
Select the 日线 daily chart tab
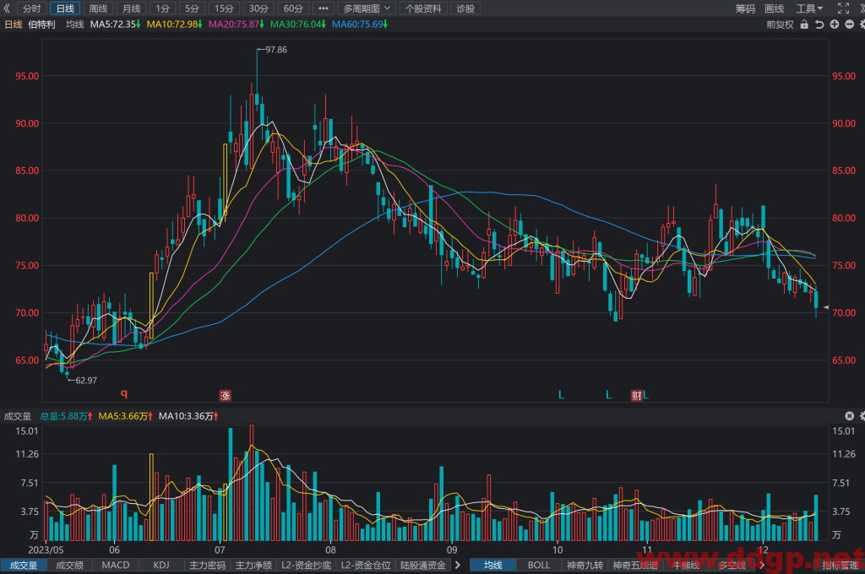point(65,8)
